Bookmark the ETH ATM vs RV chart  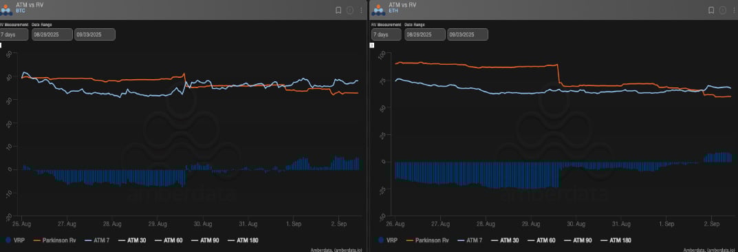[711, 10]
